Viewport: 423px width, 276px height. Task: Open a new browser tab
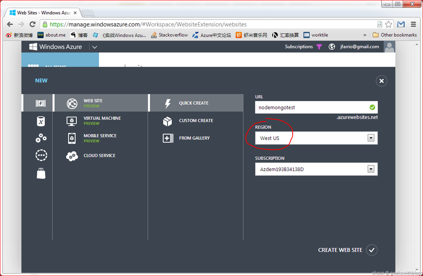pyautogui.click(x=88, y=13)
